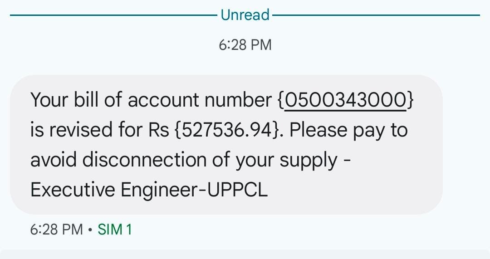Tap the divider line left of Unread

pos(113,15)
